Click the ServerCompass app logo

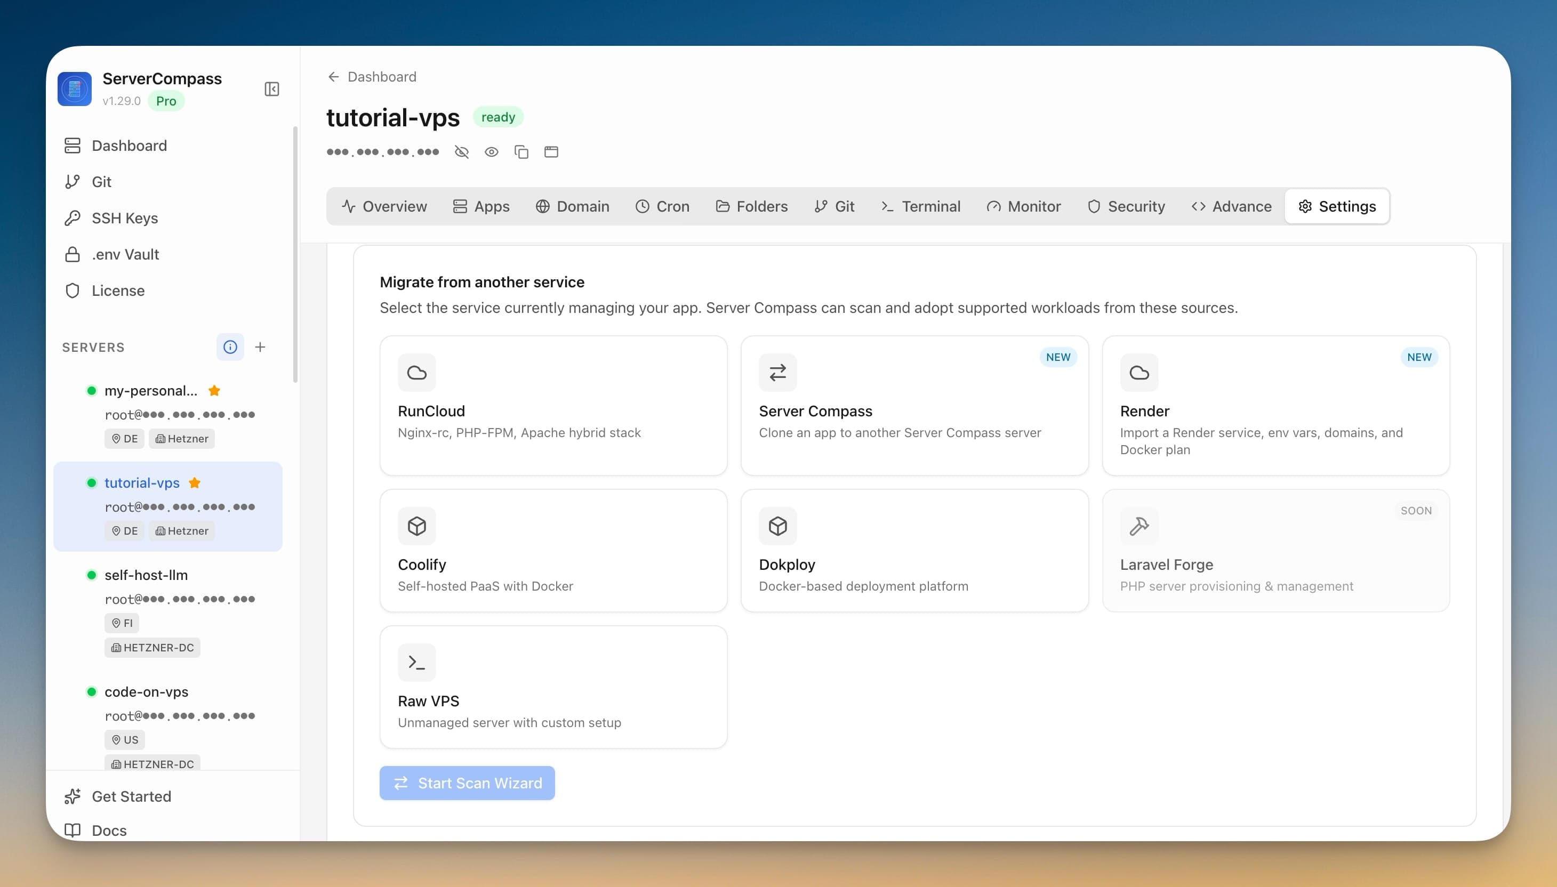(74, 89)
